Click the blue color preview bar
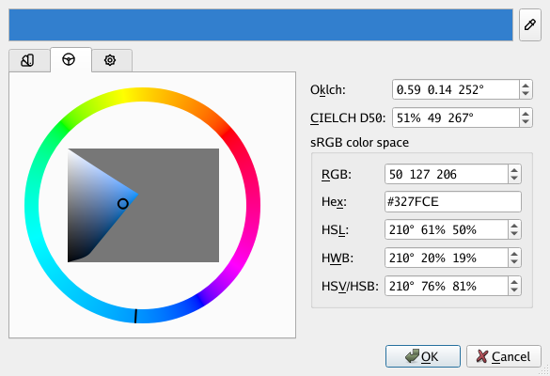550x376 pixels. click(x=260, y=24)
